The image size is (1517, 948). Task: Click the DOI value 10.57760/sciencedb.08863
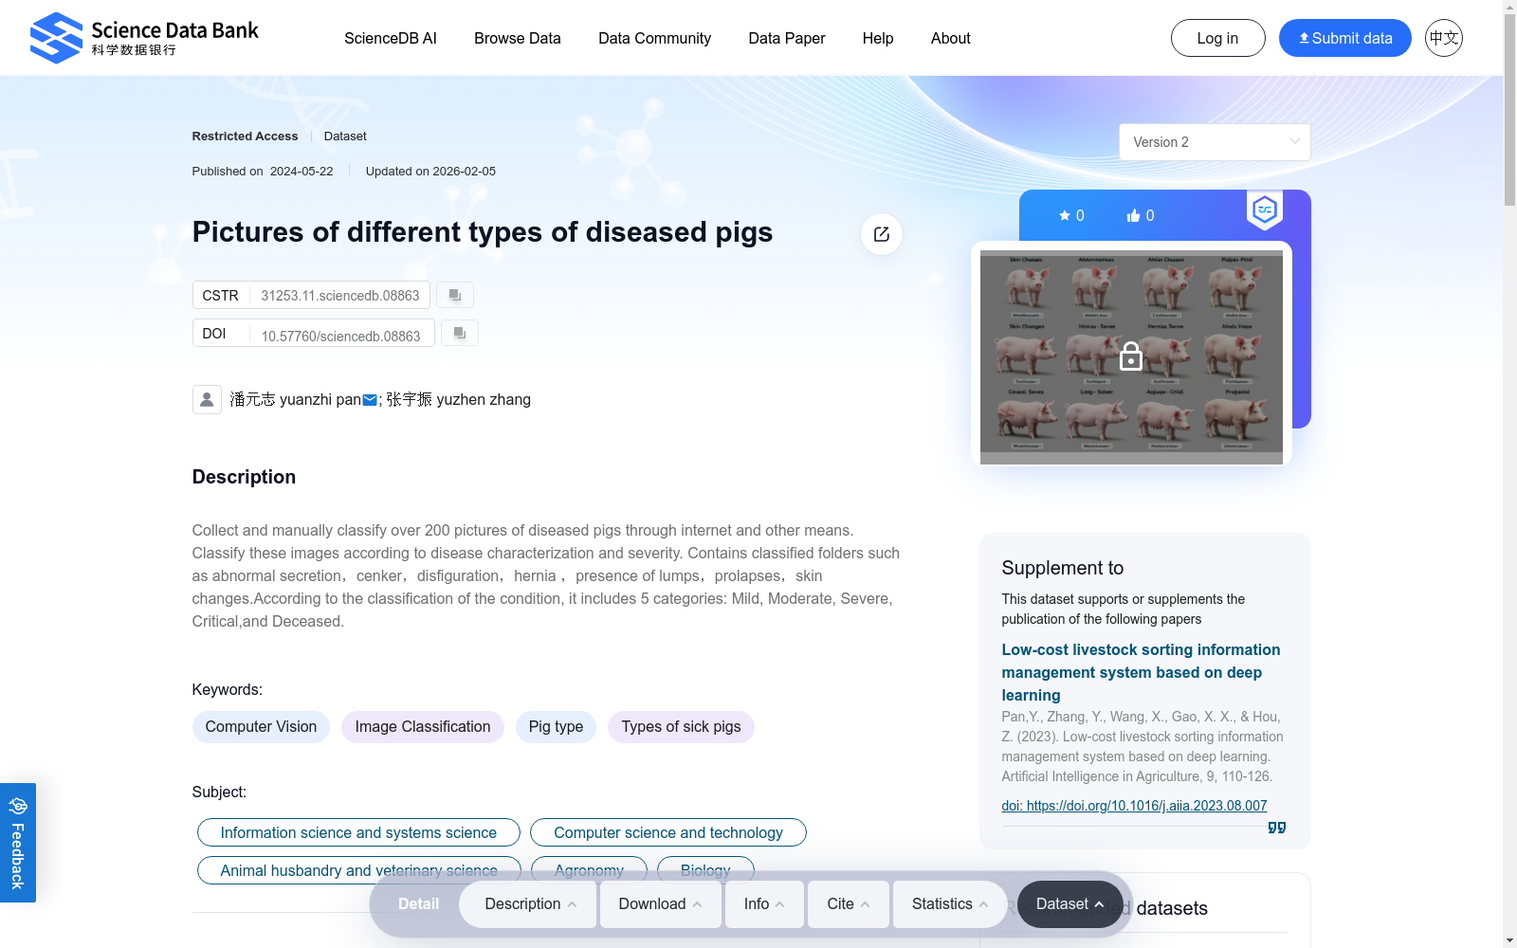pyautogui.click(x=340, y=336)
